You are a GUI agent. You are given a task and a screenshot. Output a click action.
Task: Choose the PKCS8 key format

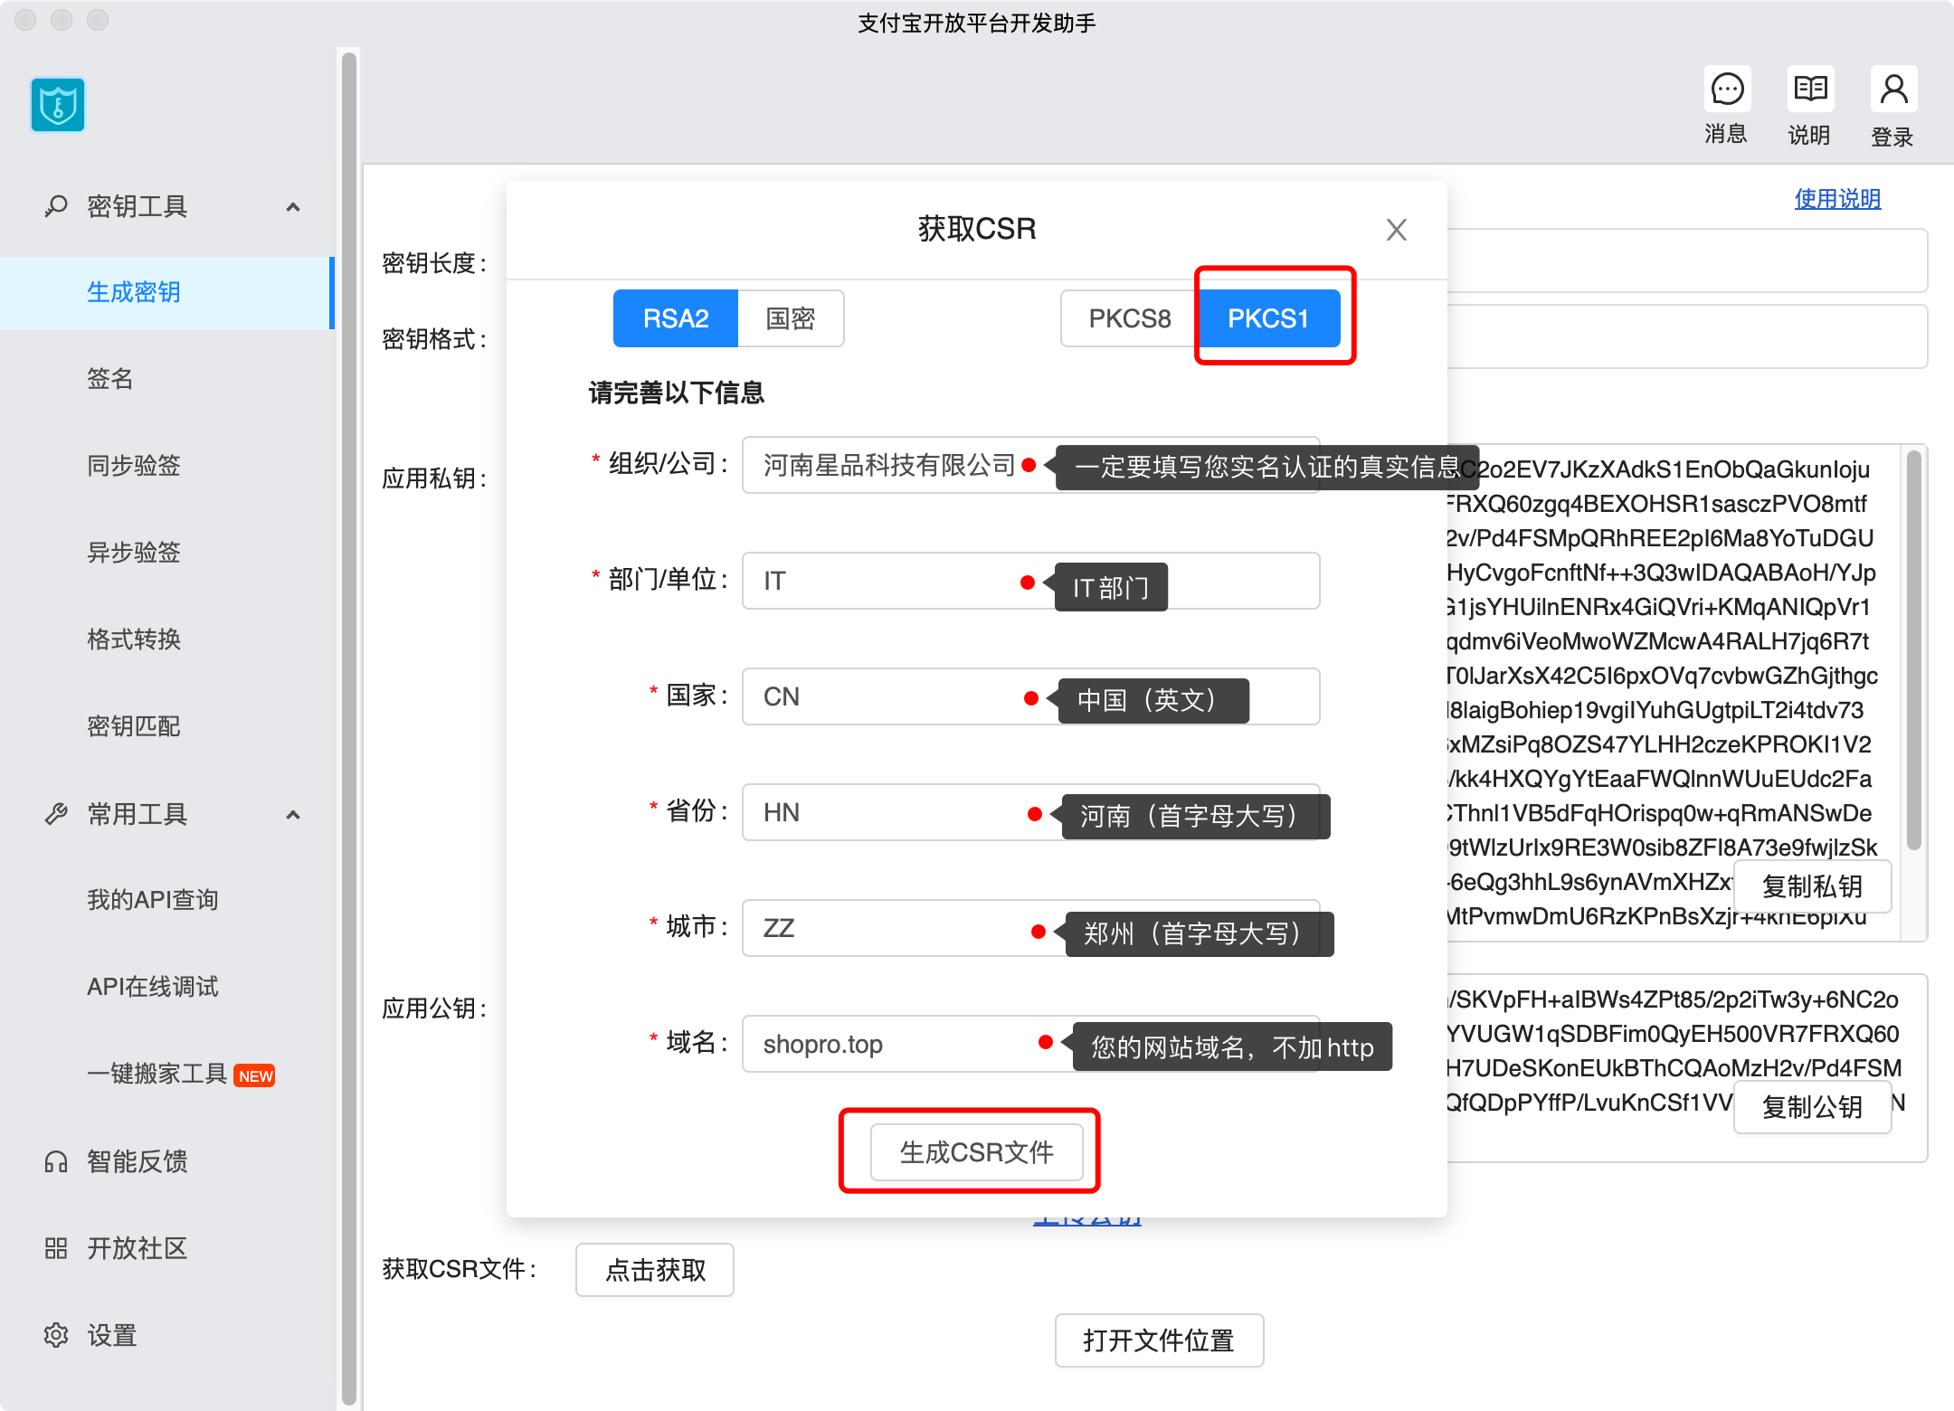[x=1130, y=318]
